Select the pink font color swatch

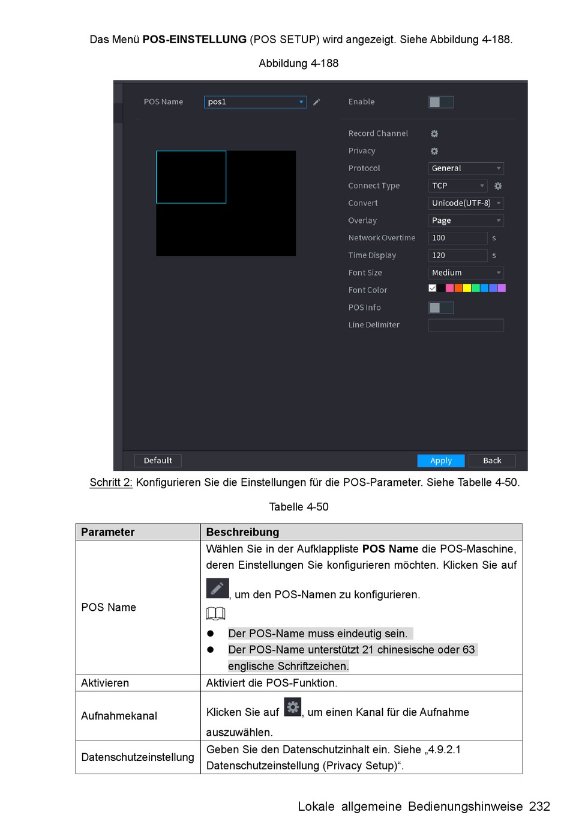click(450, 288)
